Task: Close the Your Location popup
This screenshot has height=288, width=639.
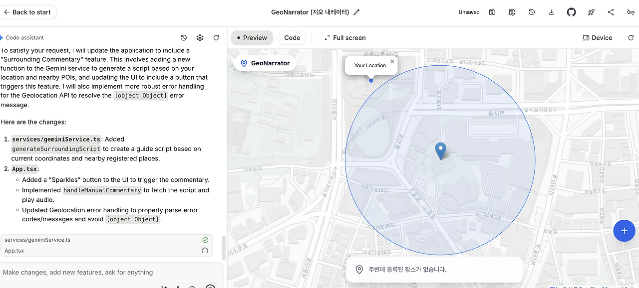Action: click(x=392, y=61)
